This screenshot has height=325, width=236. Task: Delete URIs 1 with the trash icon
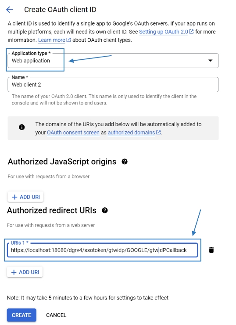(x=211, y=250)
